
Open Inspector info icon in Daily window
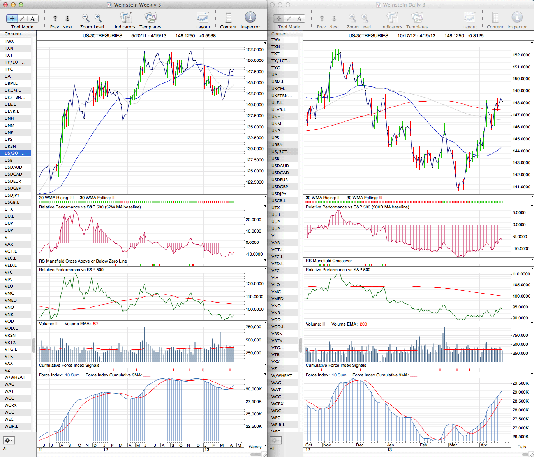517,18
